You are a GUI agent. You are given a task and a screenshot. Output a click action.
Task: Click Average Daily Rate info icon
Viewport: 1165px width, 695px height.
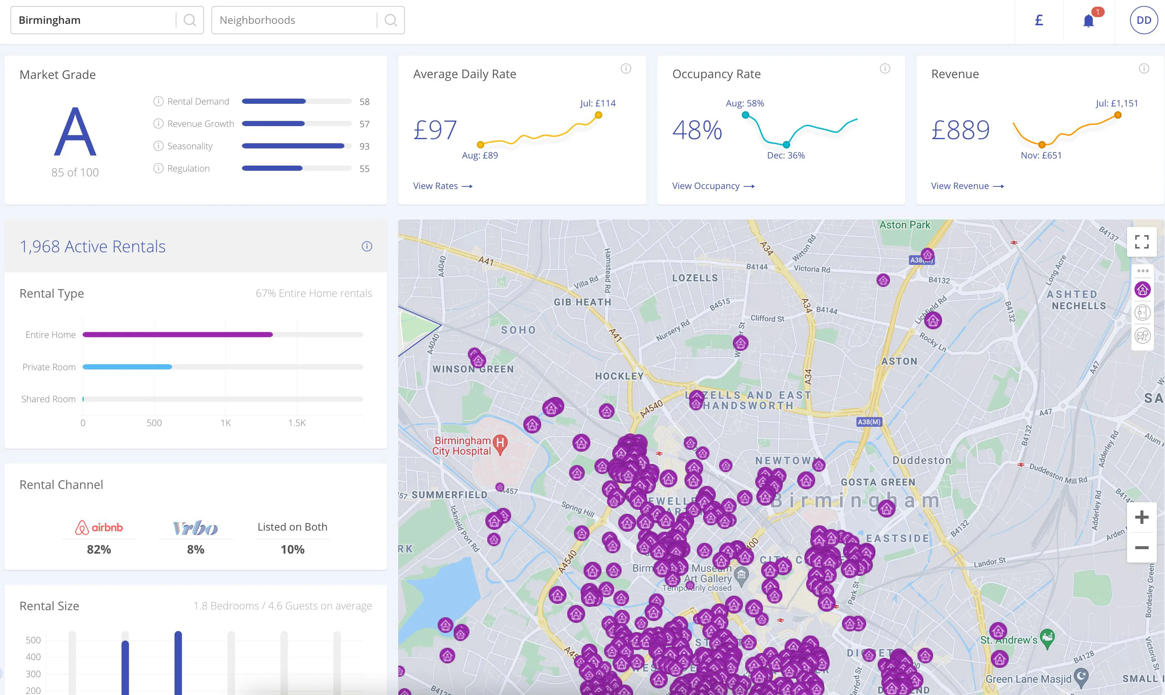tap(626, 69)
